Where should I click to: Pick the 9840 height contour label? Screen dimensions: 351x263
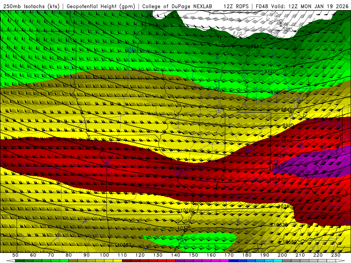[x=287, y=110]
